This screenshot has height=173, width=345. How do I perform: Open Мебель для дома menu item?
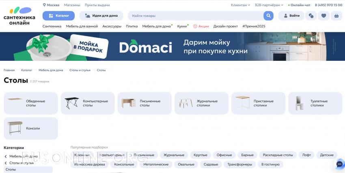pyautogui.click(x=156, y=26)
